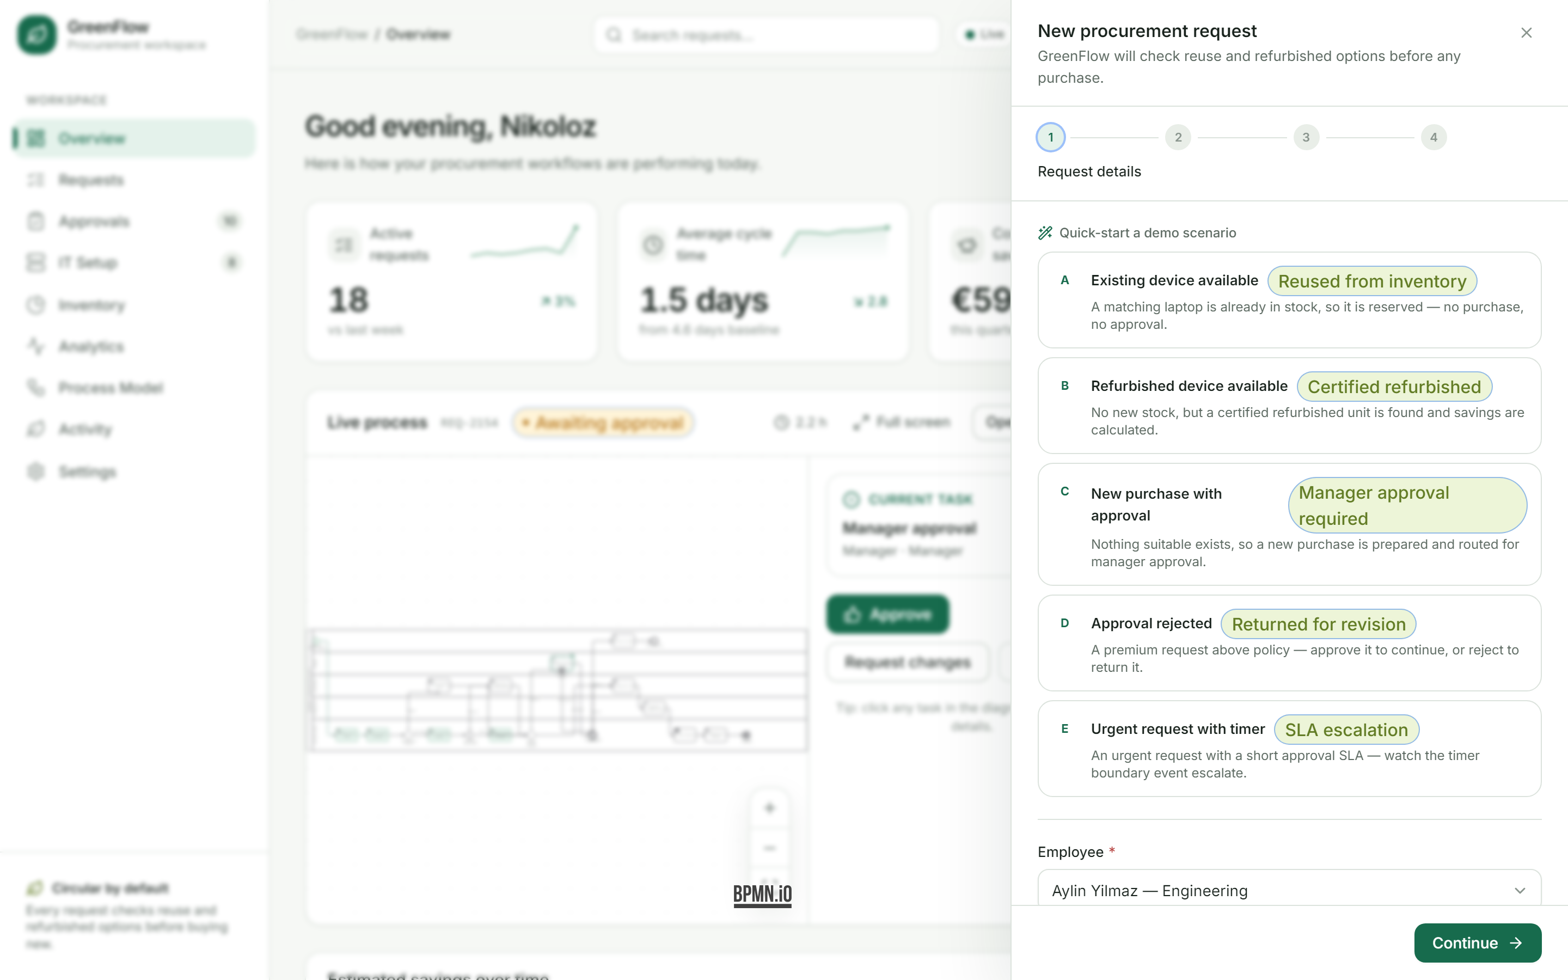Click the Approve button in Live process
1568x980 pixels.
coord(887,614)
